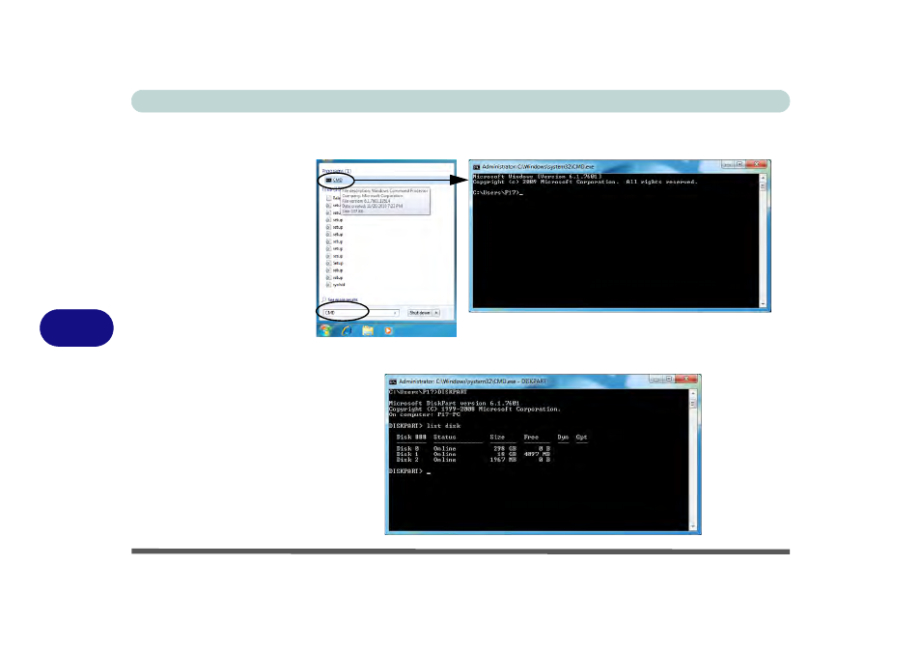Click the 'Size' column header in DISKPART
Viewport: 921px width, 650px height.
pyautogui.click(x=497, y=438)
